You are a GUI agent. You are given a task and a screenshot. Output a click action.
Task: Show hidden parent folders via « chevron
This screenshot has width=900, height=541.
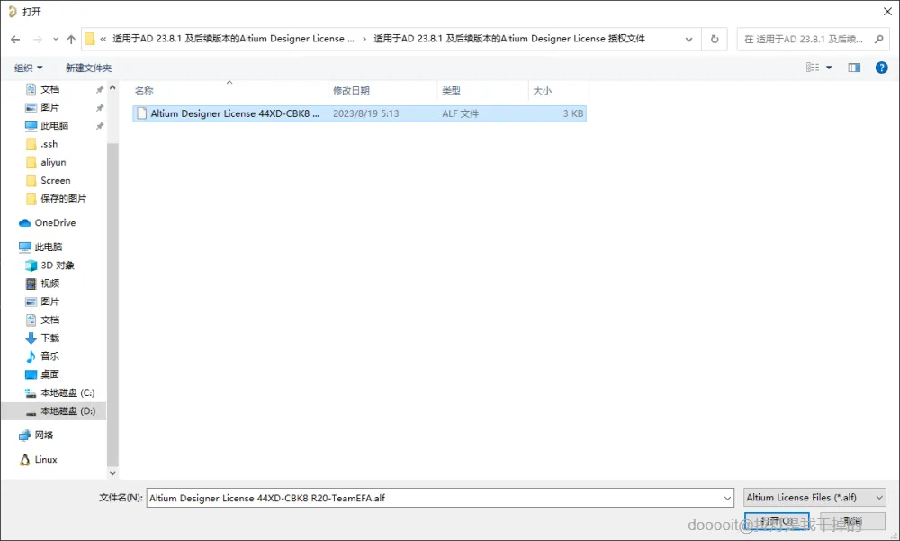(x=103, y=39)
